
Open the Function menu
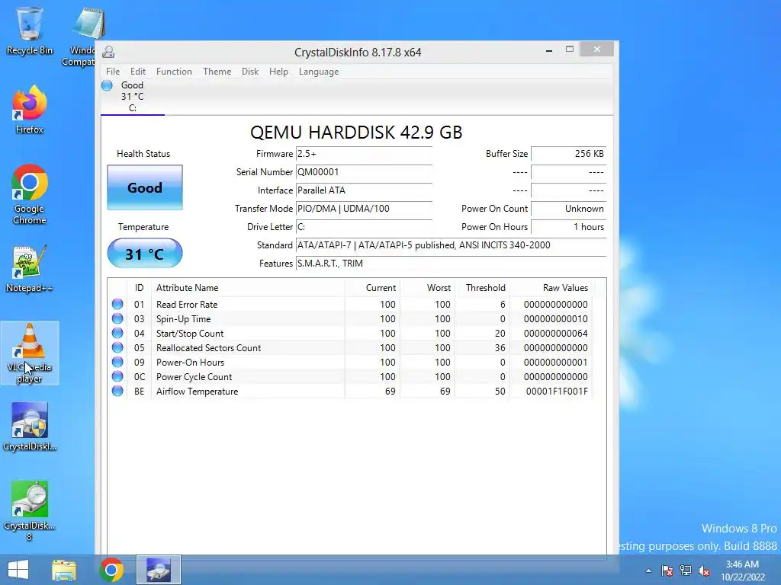(x=174, y=71)
